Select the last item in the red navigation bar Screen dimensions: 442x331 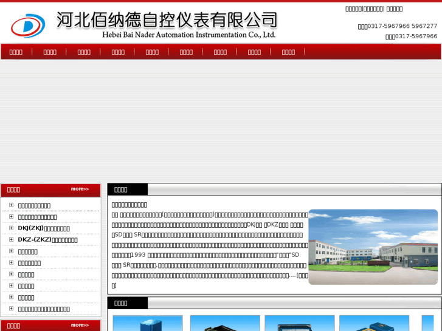pyautogui.click(x=288, y=52)
